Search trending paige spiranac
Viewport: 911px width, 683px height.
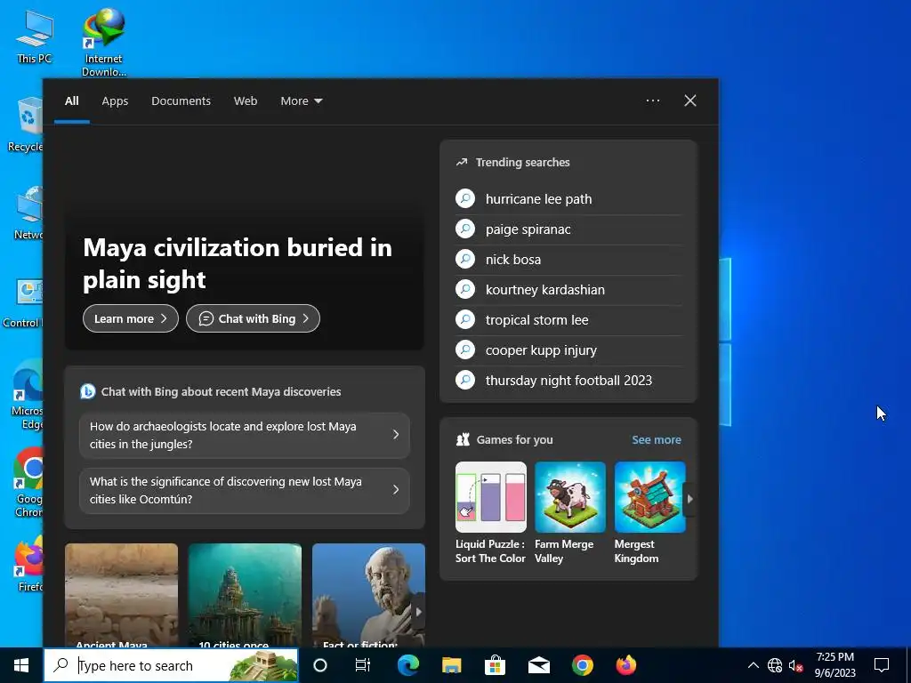pos(568,229)
